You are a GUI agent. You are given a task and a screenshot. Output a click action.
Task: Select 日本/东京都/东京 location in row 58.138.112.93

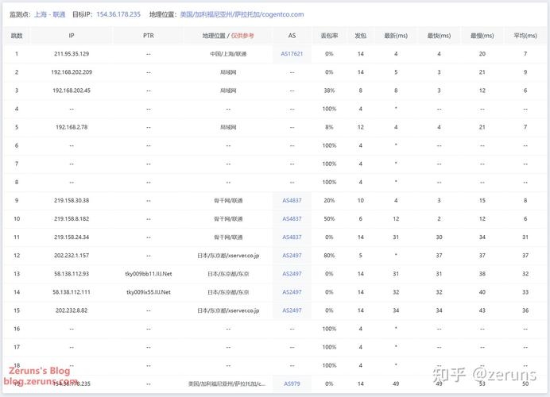[228, 274]
